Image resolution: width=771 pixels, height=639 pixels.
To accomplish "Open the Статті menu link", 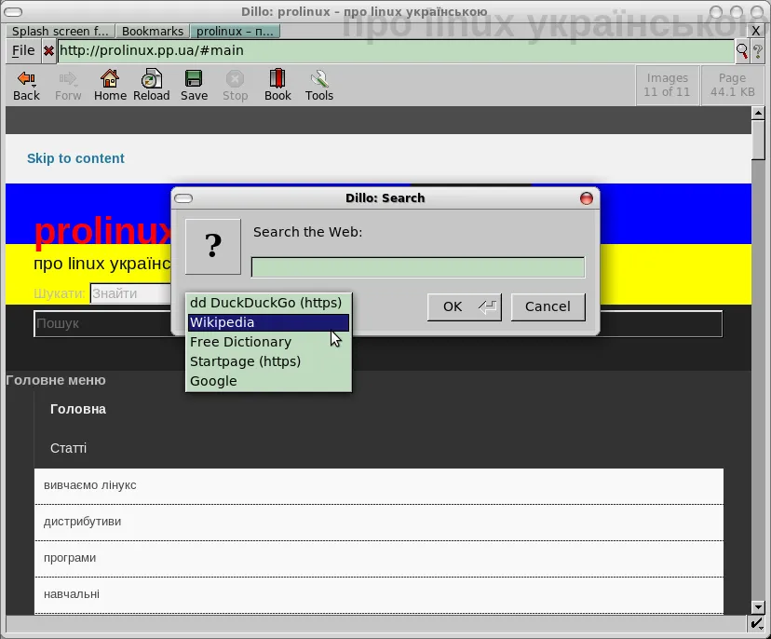I will pos(68,448).
